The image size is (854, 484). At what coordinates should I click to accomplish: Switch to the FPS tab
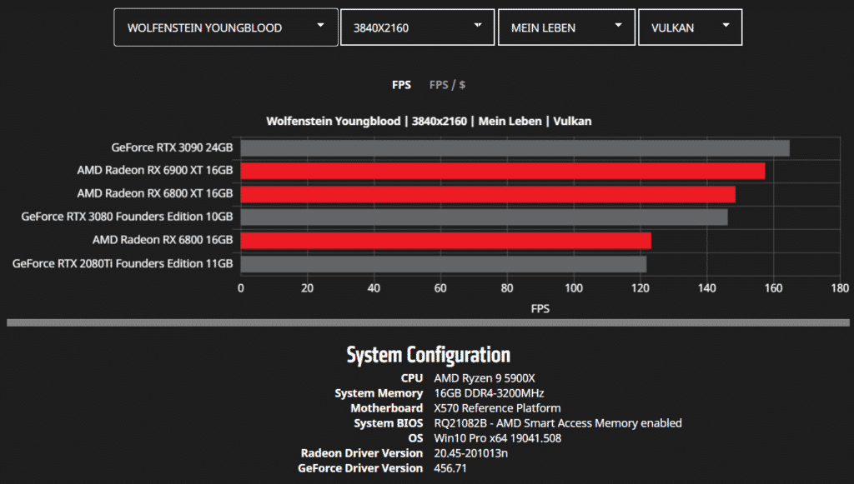point(401,85)
